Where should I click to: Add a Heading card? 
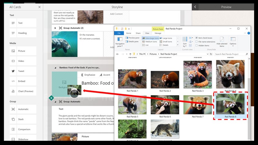[x=23, y=33]
